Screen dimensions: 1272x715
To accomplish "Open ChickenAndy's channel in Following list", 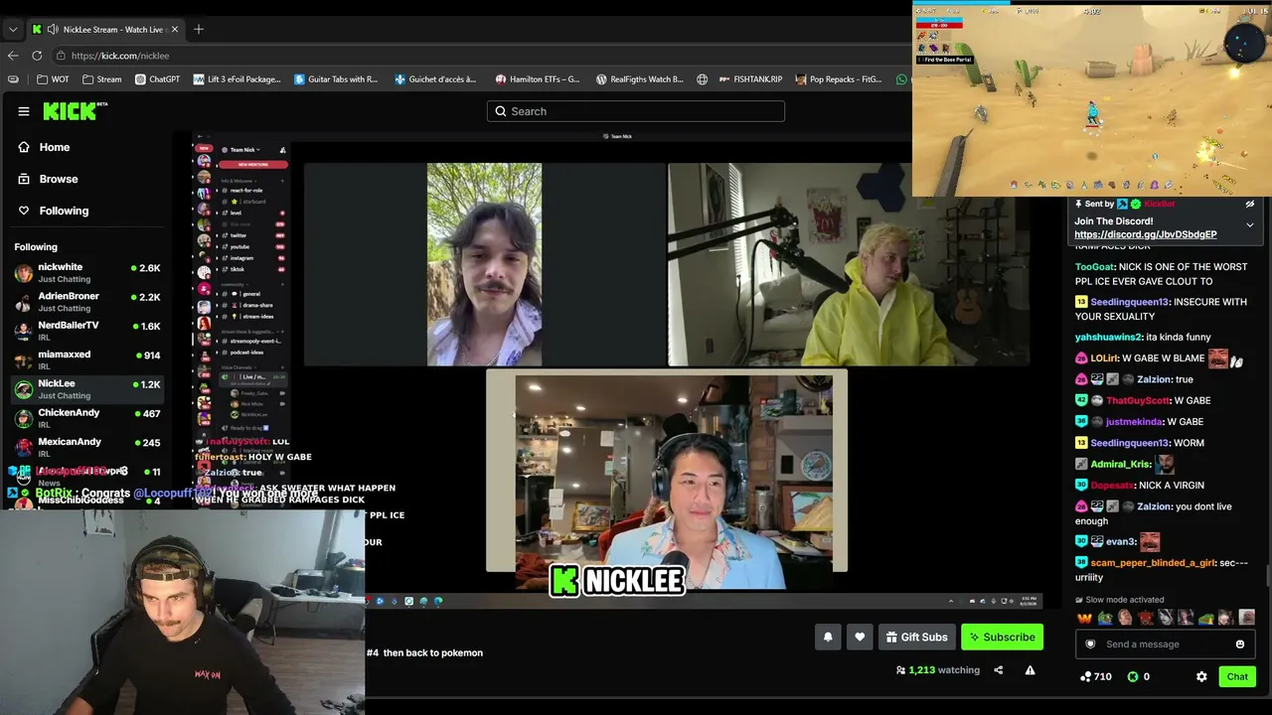I will pos(87,418).
